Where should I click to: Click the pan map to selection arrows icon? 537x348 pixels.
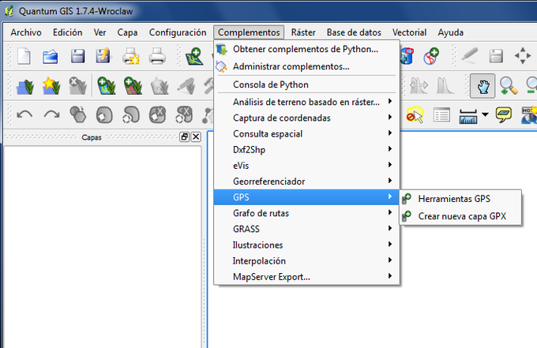point(523,56)
